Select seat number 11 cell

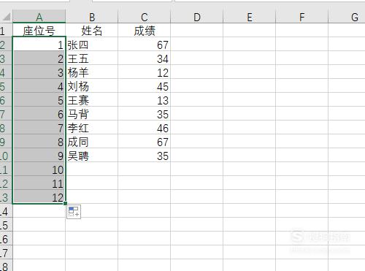[x=39, y=183]
